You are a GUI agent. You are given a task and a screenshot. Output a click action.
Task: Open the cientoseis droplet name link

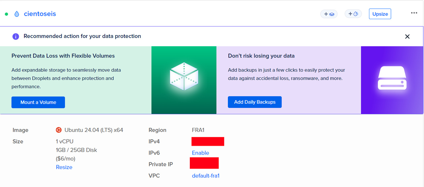40,14
